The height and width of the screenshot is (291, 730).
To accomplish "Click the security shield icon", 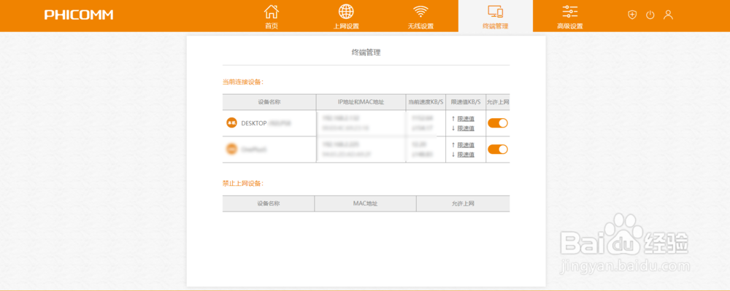I will click(631, 15).
